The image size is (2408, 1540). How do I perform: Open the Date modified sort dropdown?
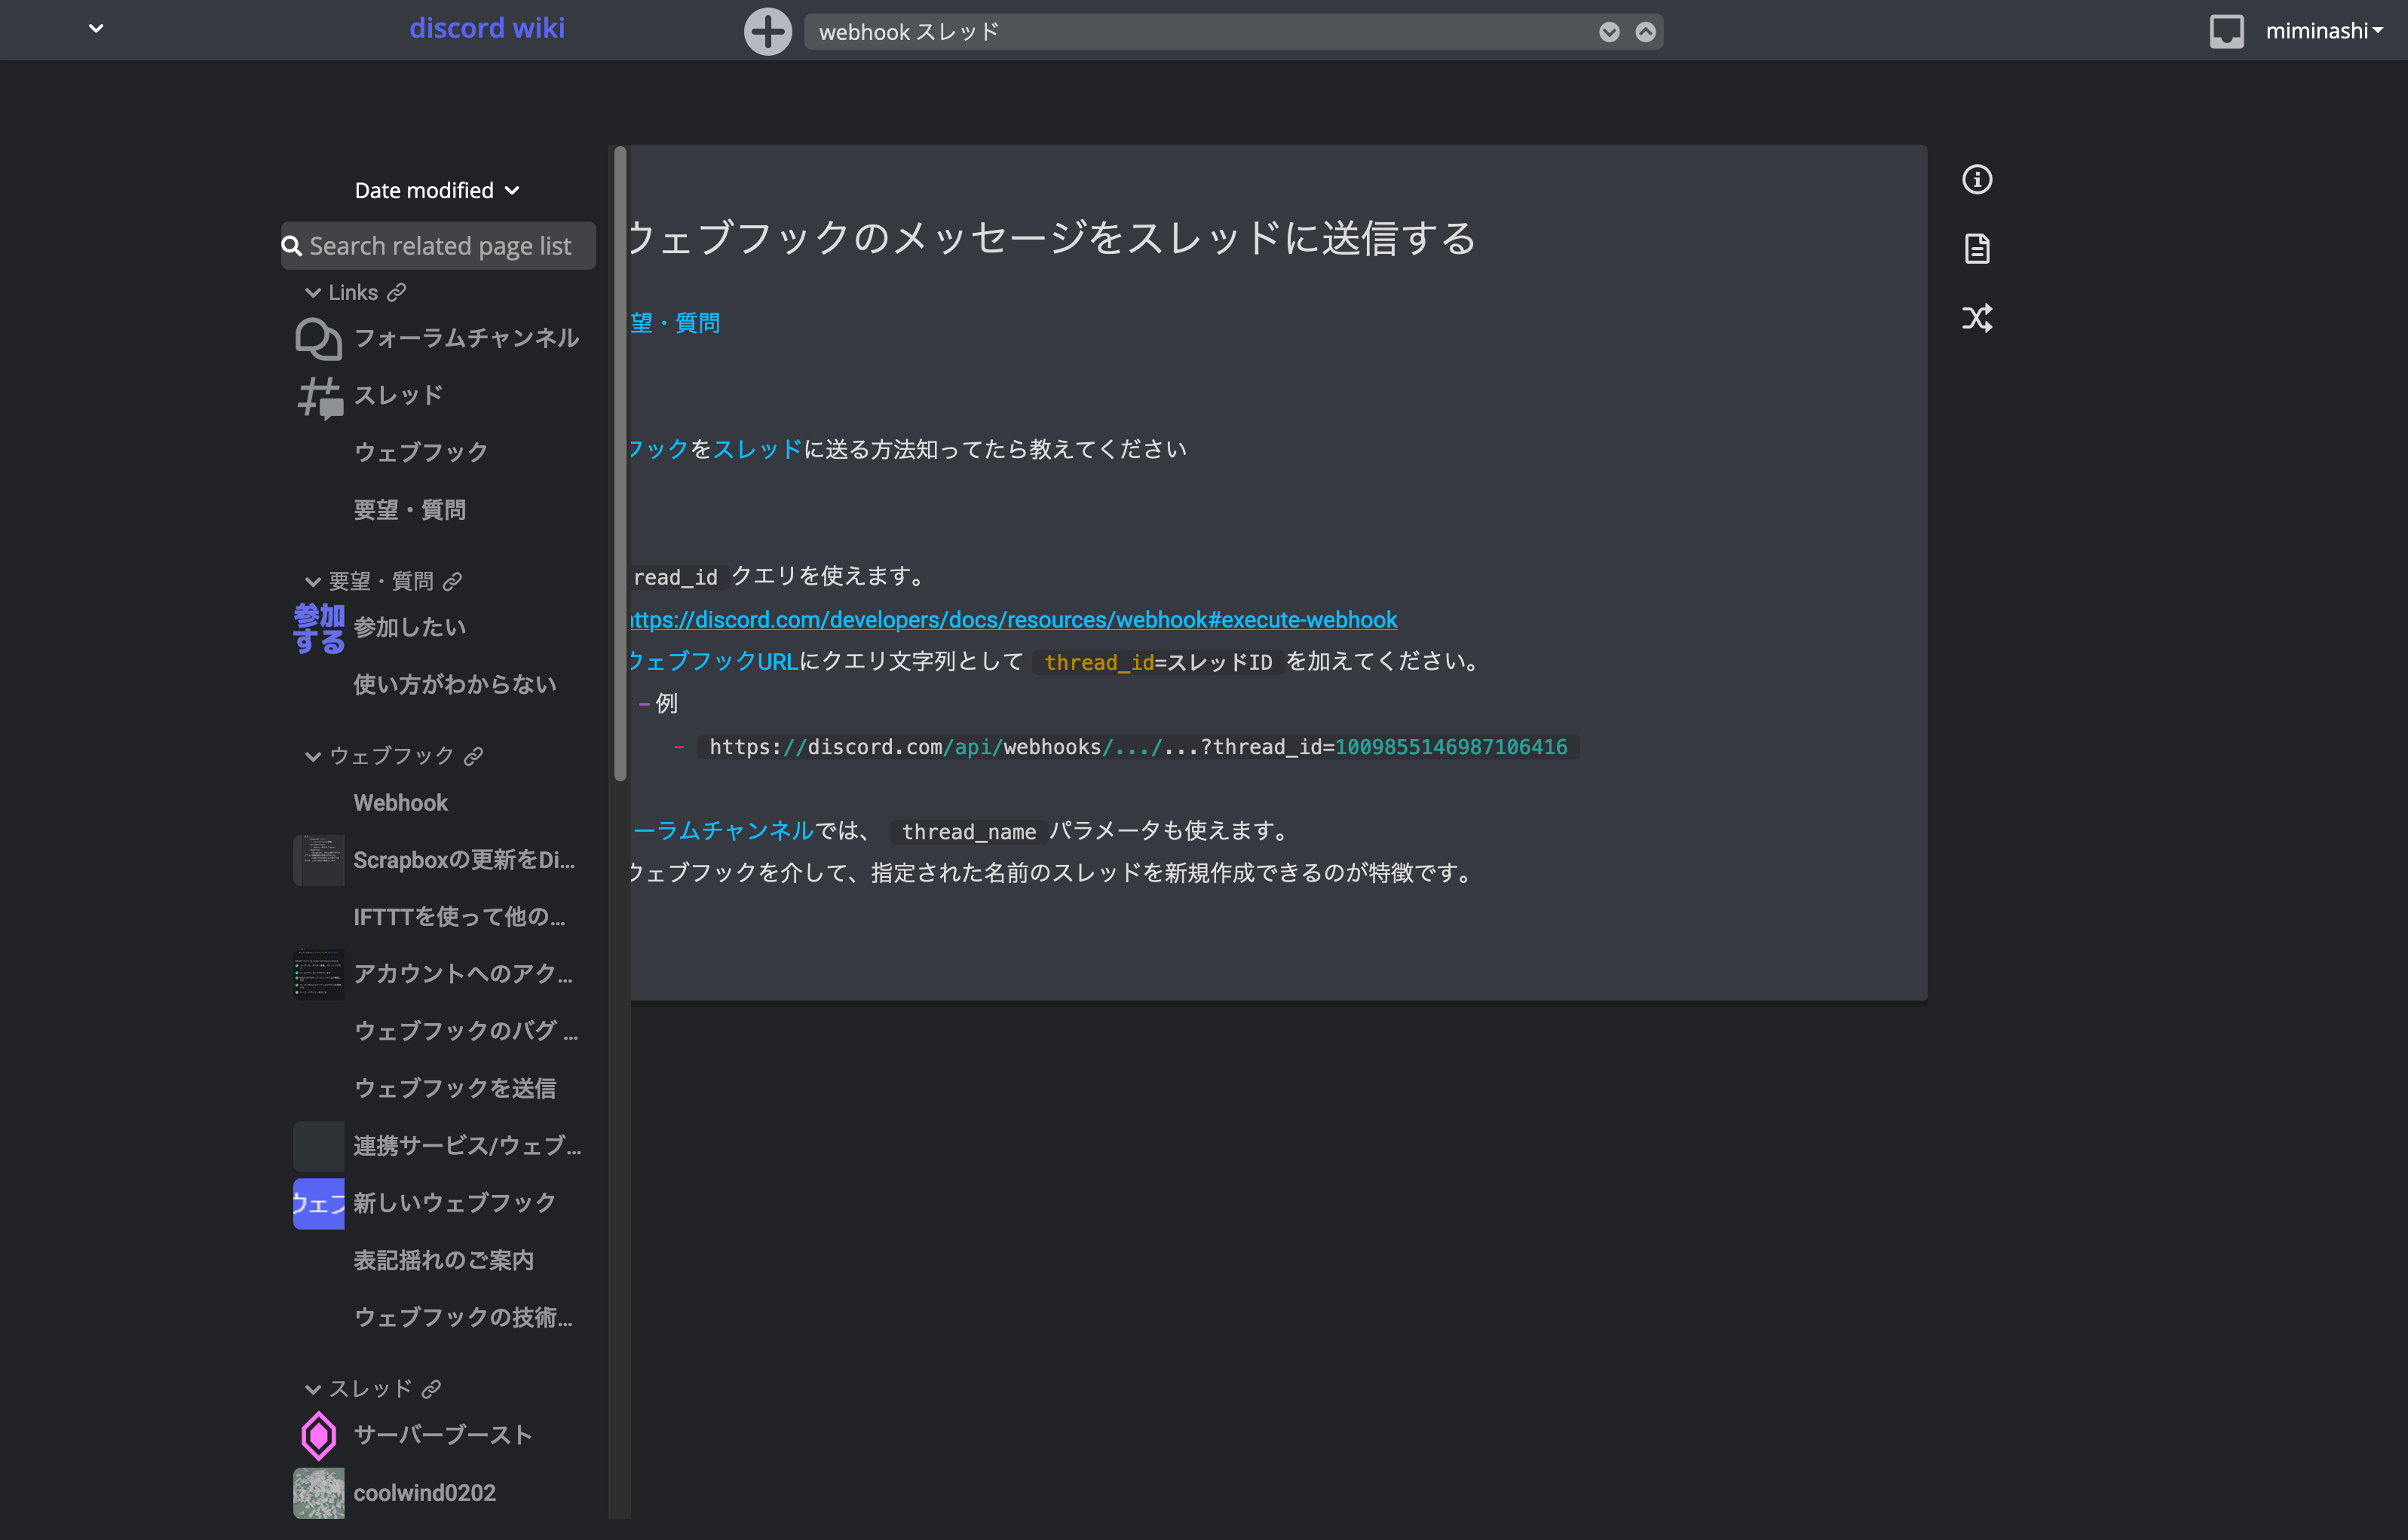click(437, 190)
